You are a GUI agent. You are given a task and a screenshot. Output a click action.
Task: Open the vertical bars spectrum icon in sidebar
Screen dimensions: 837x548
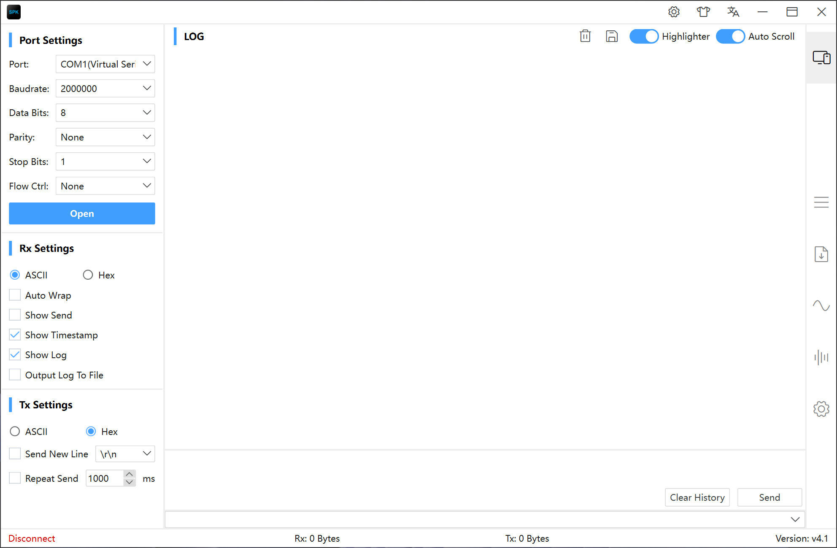coord(821,357)
